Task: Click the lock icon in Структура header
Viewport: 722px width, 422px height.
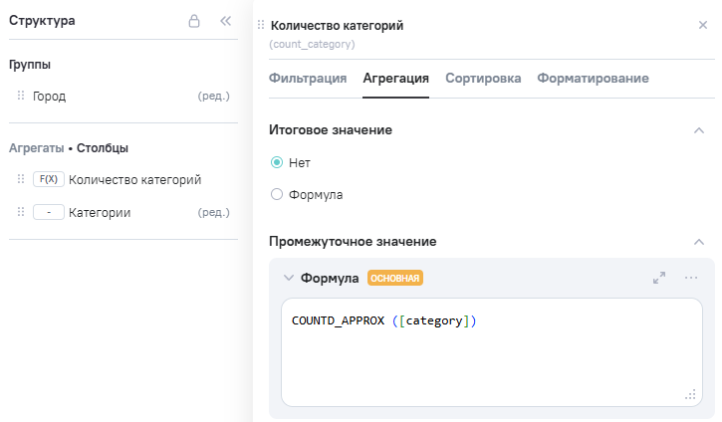Action: [194, 21]
